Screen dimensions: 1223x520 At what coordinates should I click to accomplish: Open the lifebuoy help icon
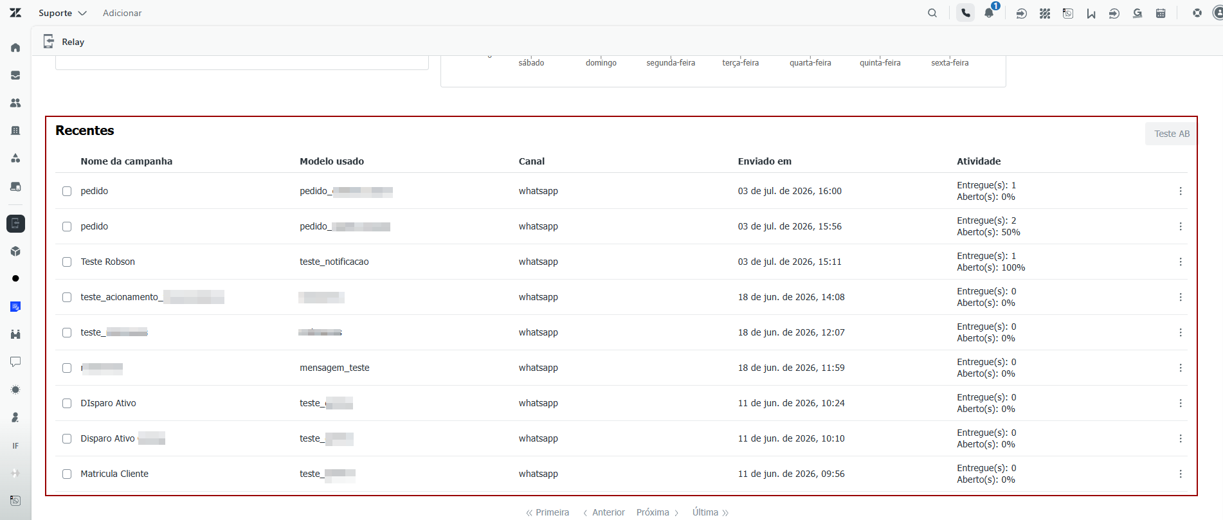tap(1197, 13)
